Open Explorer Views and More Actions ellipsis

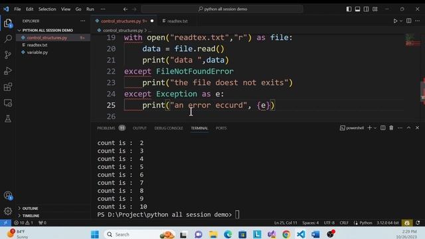[82, 21]
